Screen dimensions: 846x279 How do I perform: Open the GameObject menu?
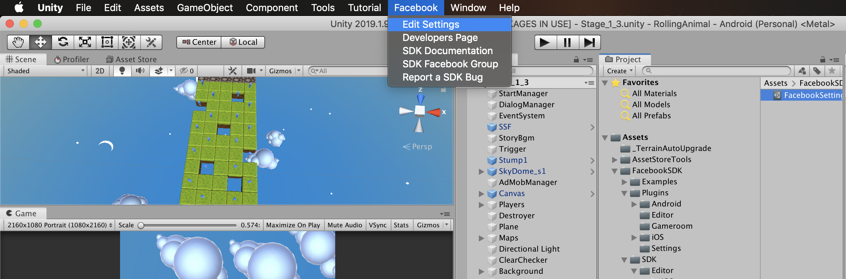click(x=205, y=8)
